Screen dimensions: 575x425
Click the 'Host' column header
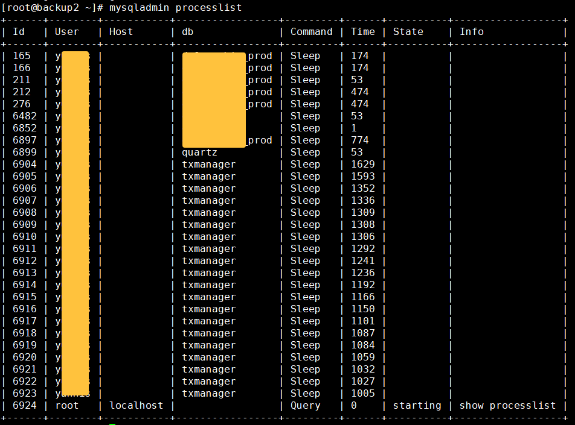pos(121,32)
